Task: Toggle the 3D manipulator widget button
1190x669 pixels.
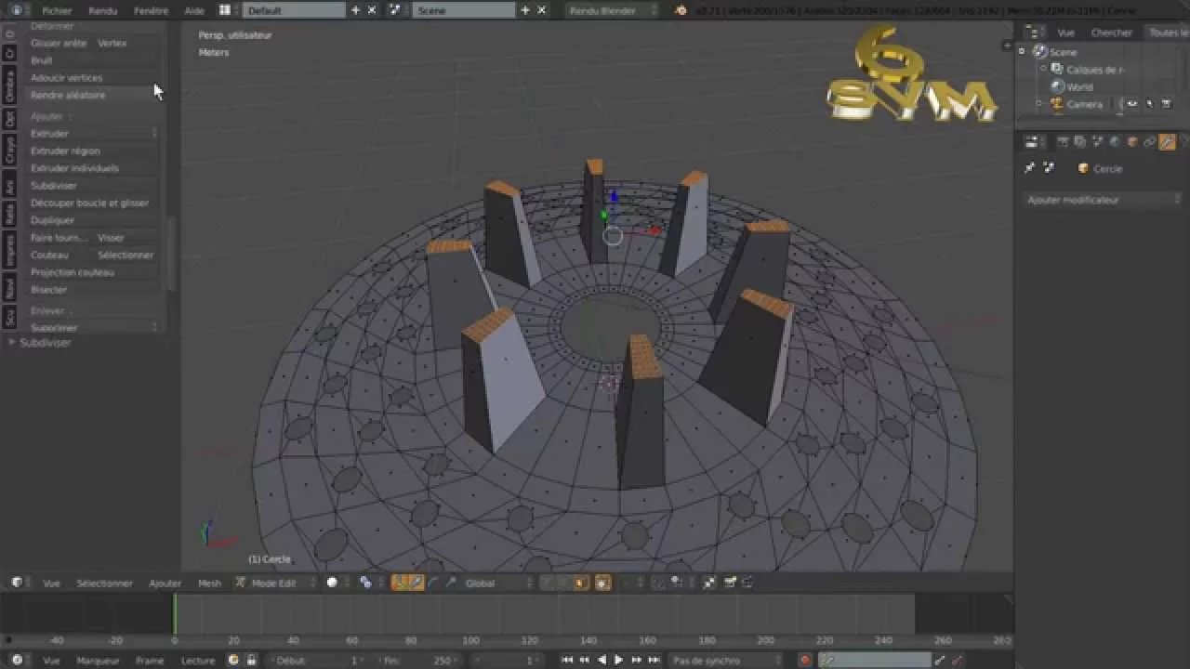Action: tap(400, 583)
